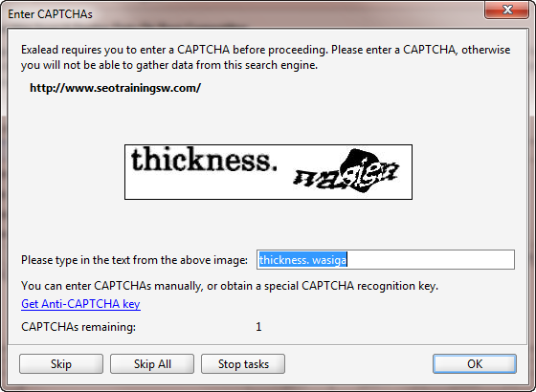Click empty area right of the input text
Viewport: 536px width, 392px height.
pyautogui.click(x=431, y=259)
